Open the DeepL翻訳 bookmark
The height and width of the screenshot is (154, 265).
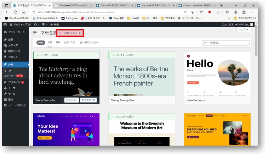click(x=117, y=18)
